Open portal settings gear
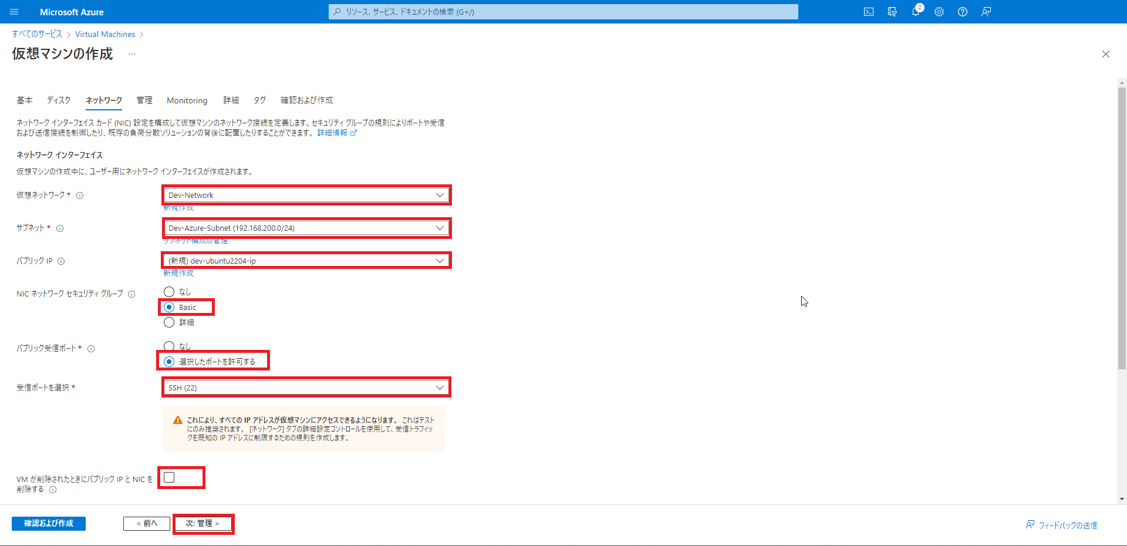The image size is (1127, 546). coord(939,12)
